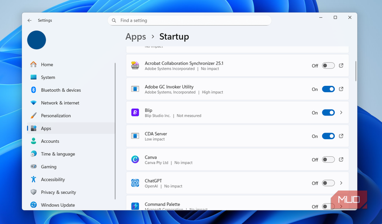Go to Bluetooth & devices

[x=71, y=90]
